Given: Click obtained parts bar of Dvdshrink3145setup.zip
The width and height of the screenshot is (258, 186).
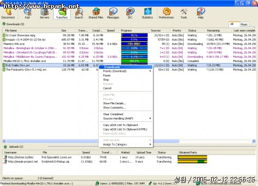Looking at the screenshot, I should pyautogui.click(x=192, y=162).
